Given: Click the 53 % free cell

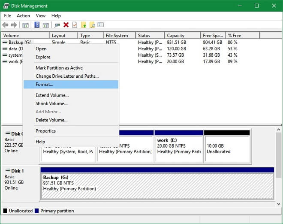Looking at the screenshot, I should click(x=232, y=48).
